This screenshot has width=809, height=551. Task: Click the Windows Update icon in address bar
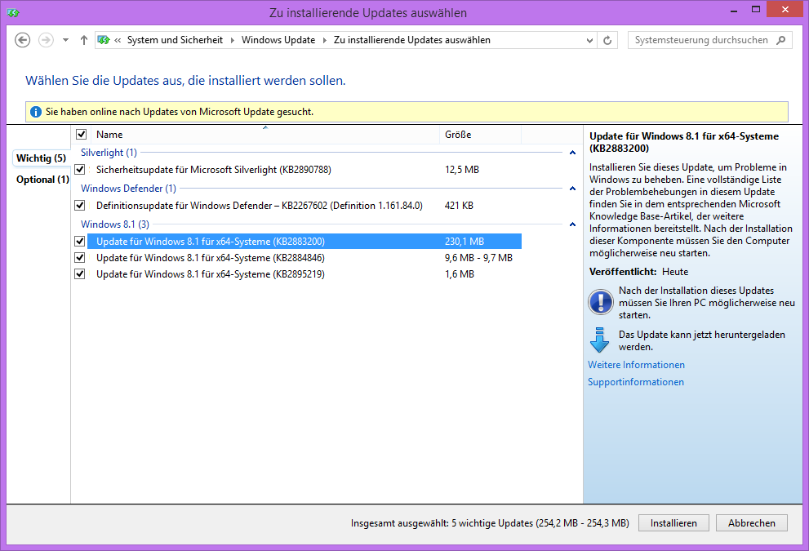tap(104, 40)
